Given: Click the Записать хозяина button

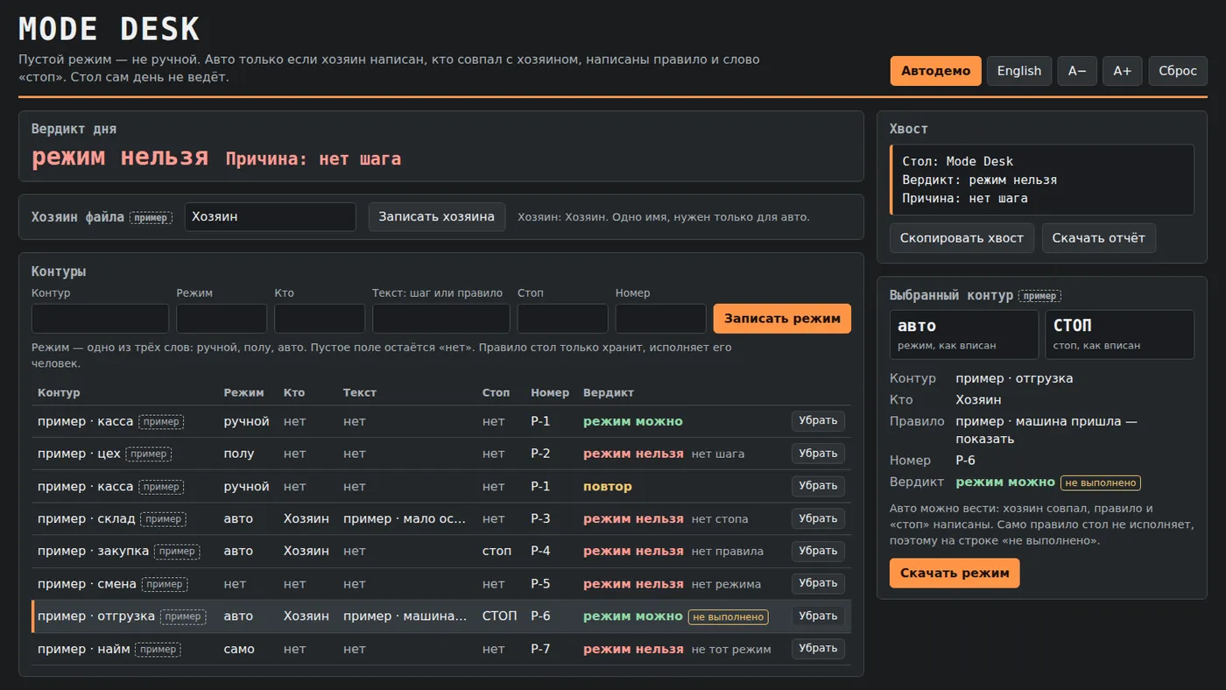Looking at the screenshot, I should 437,217.
